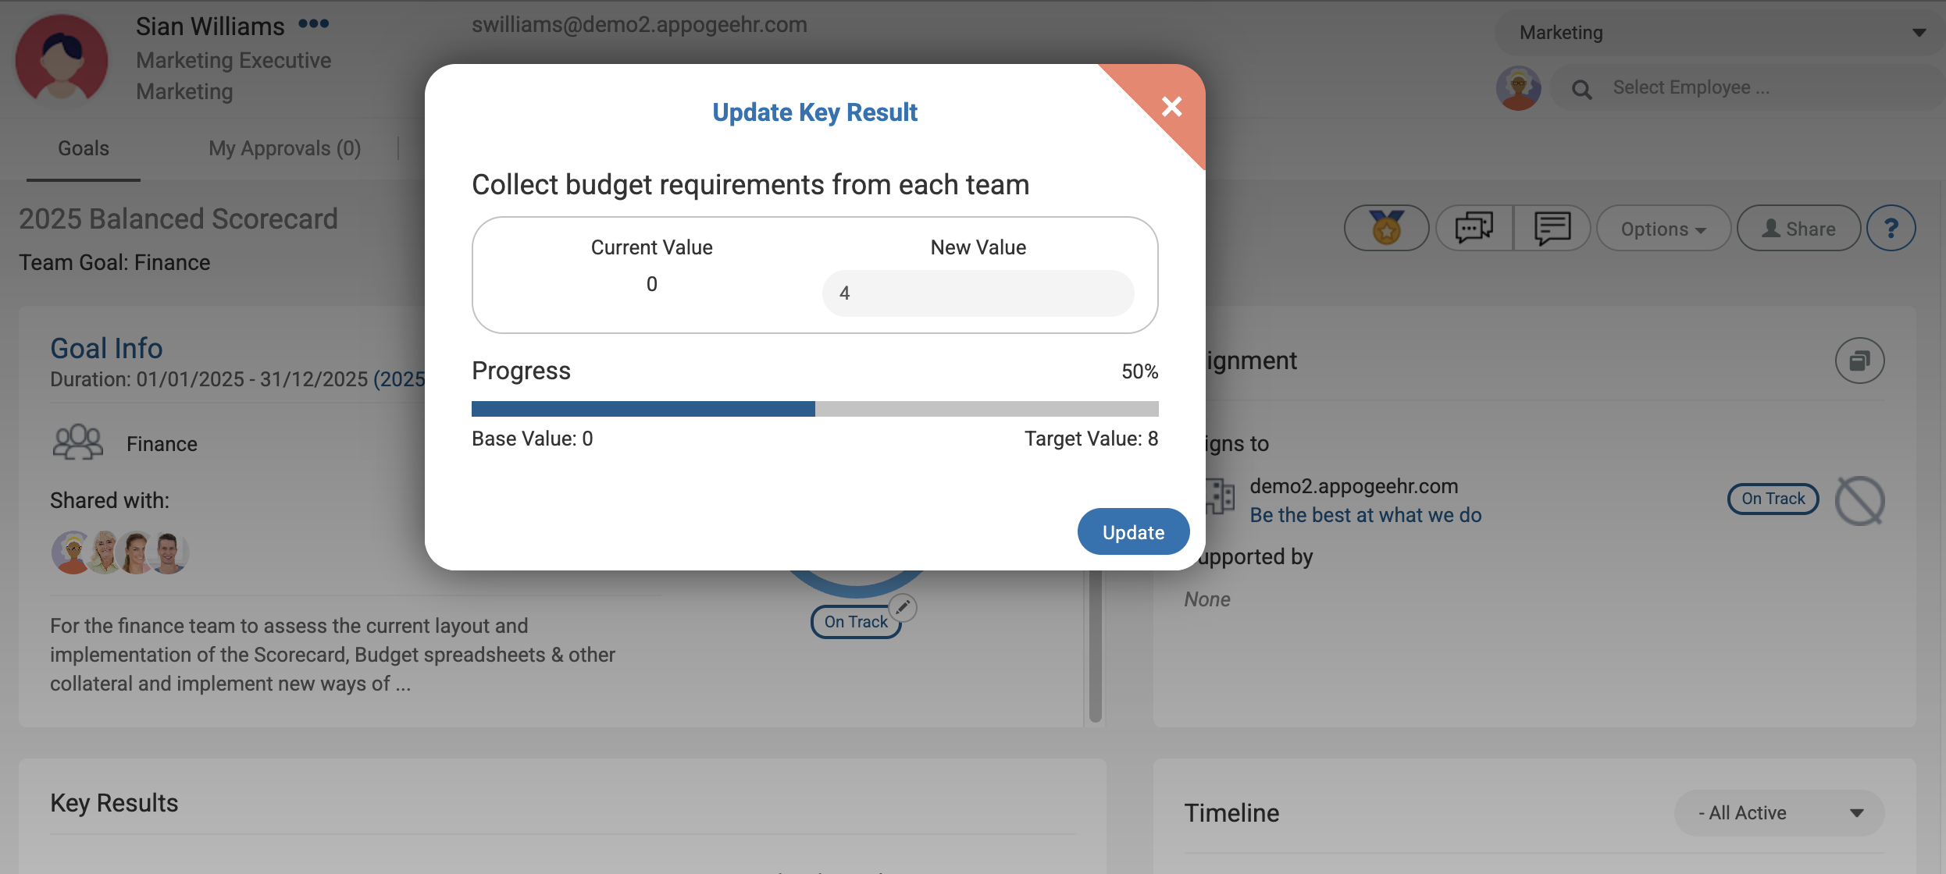Click the copy alignment icon
Screen dimensions: 1946x874
[x=1859, y=361]
